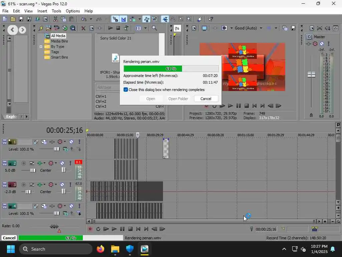Image resolution: width=342 pixels, height=257 pixels.
Task: Click Remove Selected Media red X icon
Action: [83, 28]
